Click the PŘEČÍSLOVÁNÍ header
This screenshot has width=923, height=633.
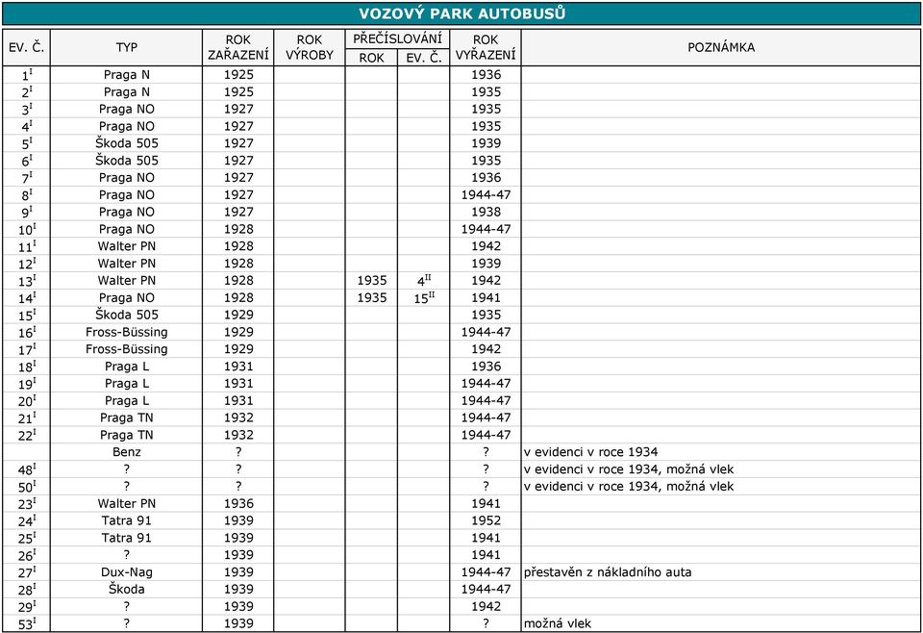(397, 38)
